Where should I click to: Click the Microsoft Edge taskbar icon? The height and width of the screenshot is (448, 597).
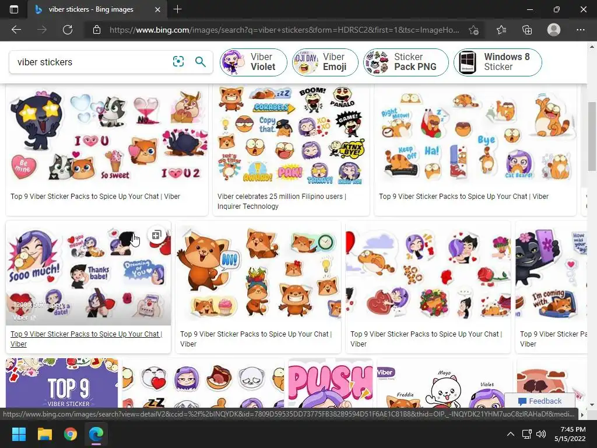pyautogui.click(x=96, y=434)
